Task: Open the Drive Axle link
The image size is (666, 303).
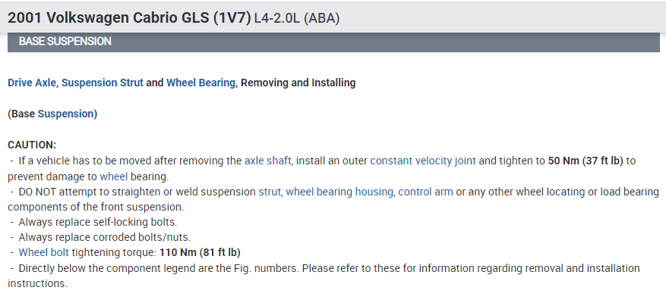Action: 32,83
